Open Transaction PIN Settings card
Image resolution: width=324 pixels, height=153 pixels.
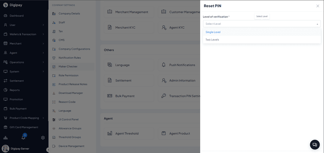[x=179, y=96]
